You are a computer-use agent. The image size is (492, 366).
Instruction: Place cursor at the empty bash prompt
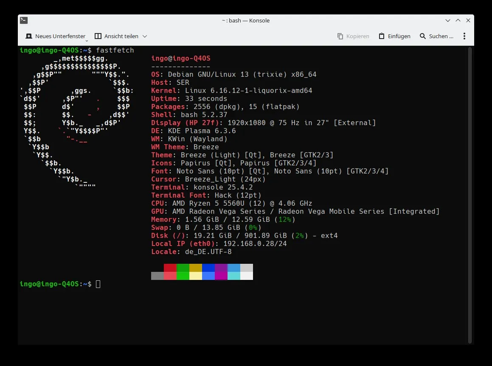tap(98, 284)
